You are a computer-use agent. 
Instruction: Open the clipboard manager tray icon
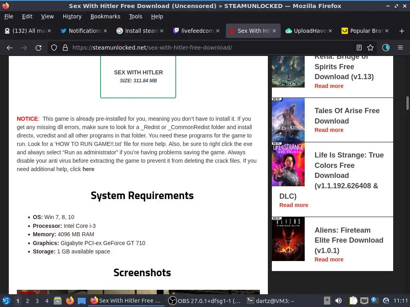click(x=353, y=301)
